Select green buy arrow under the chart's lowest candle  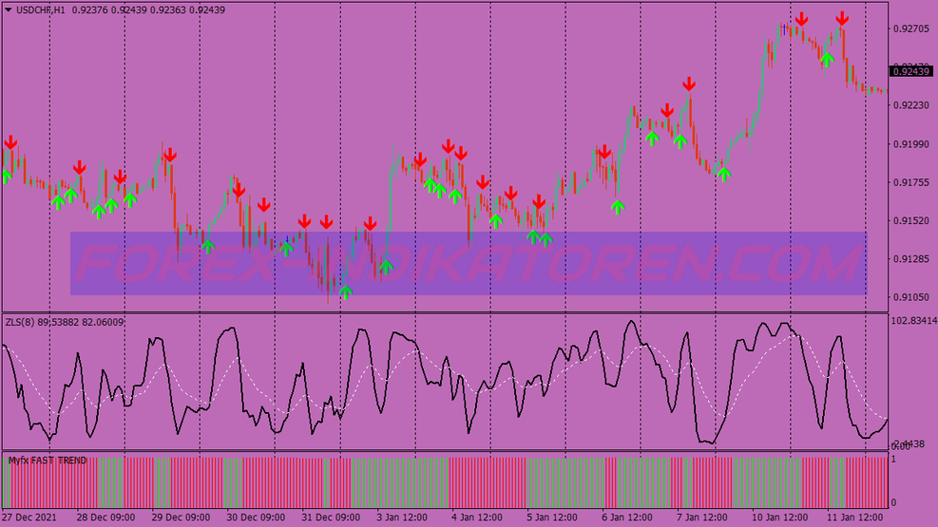click(346, 292)
